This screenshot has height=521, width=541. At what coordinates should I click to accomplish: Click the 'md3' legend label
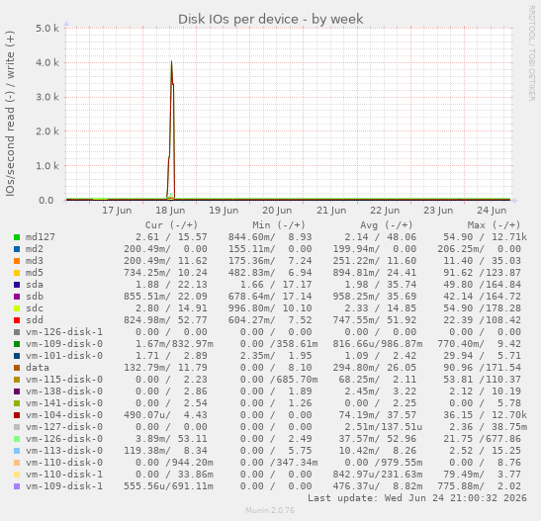pos(35,261)
